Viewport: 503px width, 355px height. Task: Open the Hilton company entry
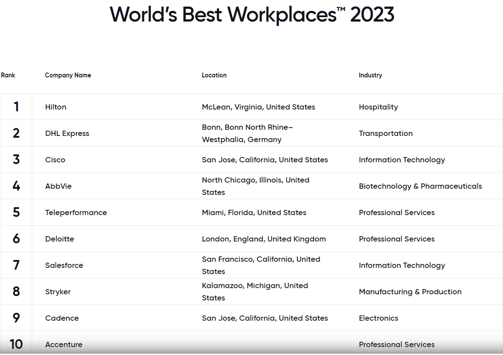pyautogui.click(x=56, y=107)
